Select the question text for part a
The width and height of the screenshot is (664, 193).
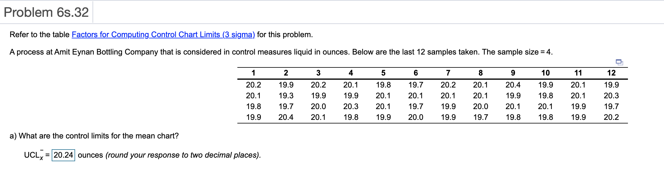94,135
